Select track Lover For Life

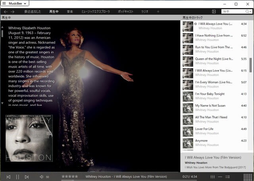tap(215, 132)
